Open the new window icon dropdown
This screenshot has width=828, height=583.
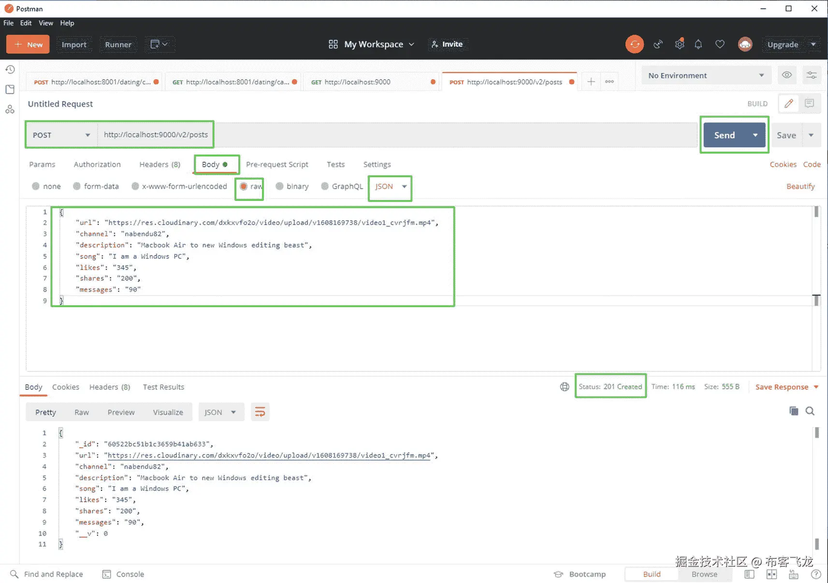(159, 44)
